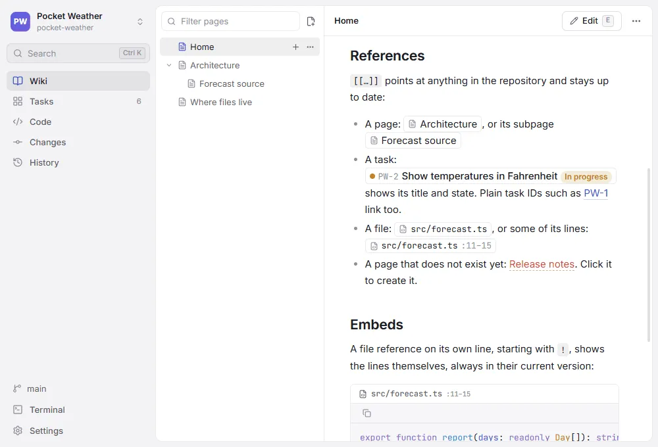658x447 pixels.
Task: Add a subpage under Home with the plus icon
Action: click(x=296, y=47)
